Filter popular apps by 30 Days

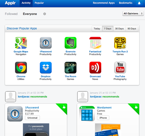(x=119, y=29)
